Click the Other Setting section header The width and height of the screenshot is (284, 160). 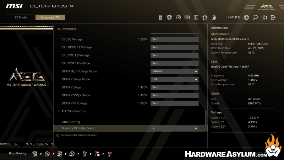pos(71,122)
